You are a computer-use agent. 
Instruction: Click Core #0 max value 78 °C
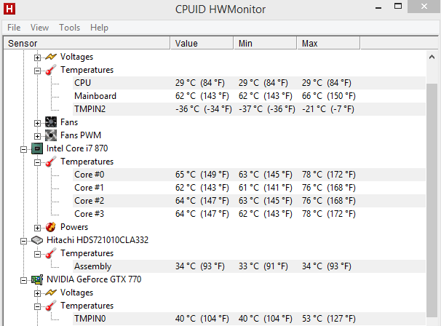click(329, 175)
